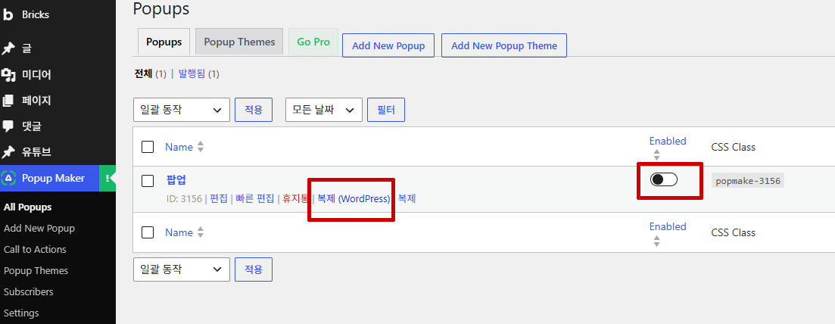Click the Popup Maker logo icon
This screenshot has width=835, height=324.
tap(9, 178)
